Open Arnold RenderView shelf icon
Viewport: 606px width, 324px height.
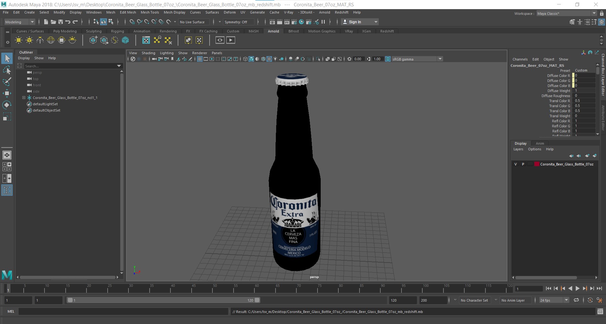[220, 40]
